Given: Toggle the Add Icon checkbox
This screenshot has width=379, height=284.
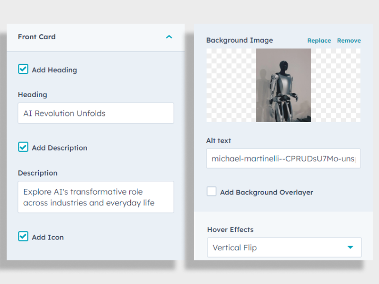Looking at the screenshot, I should [x=23, y=236].
